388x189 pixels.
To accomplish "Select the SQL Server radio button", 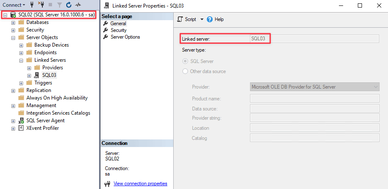I will (x=185, y=61).
